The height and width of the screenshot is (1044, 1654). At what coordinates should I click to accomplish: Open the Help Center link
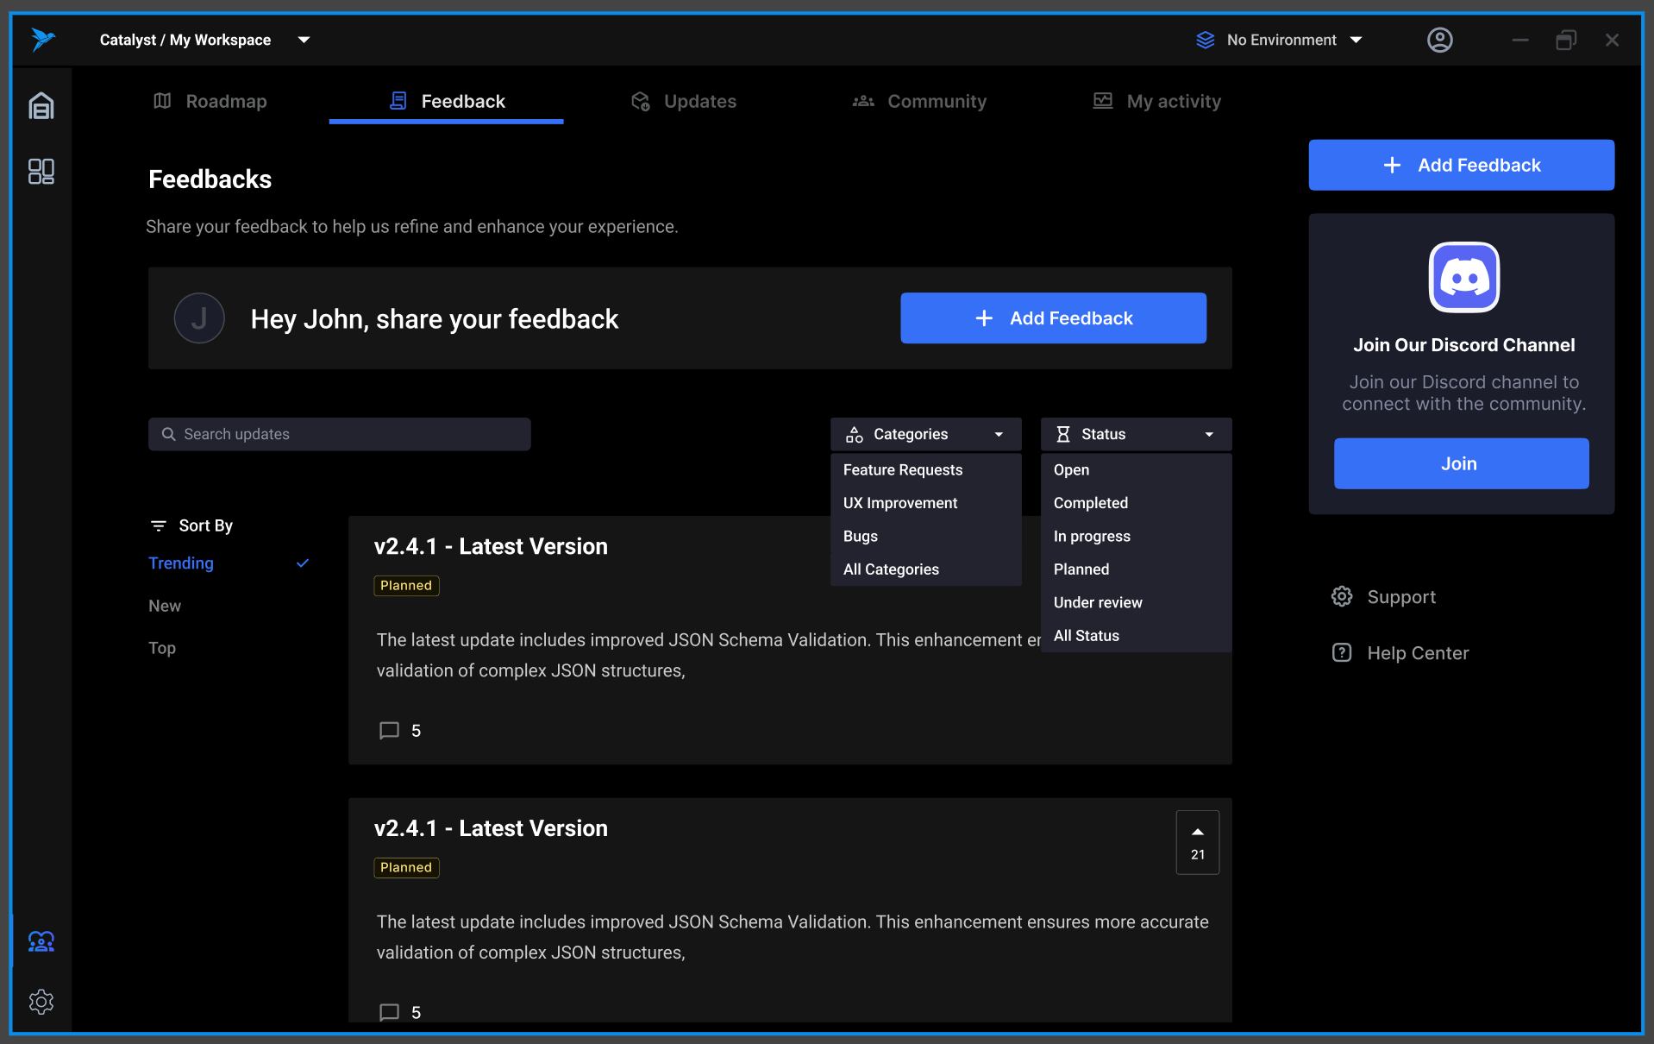coord(1400,652)
